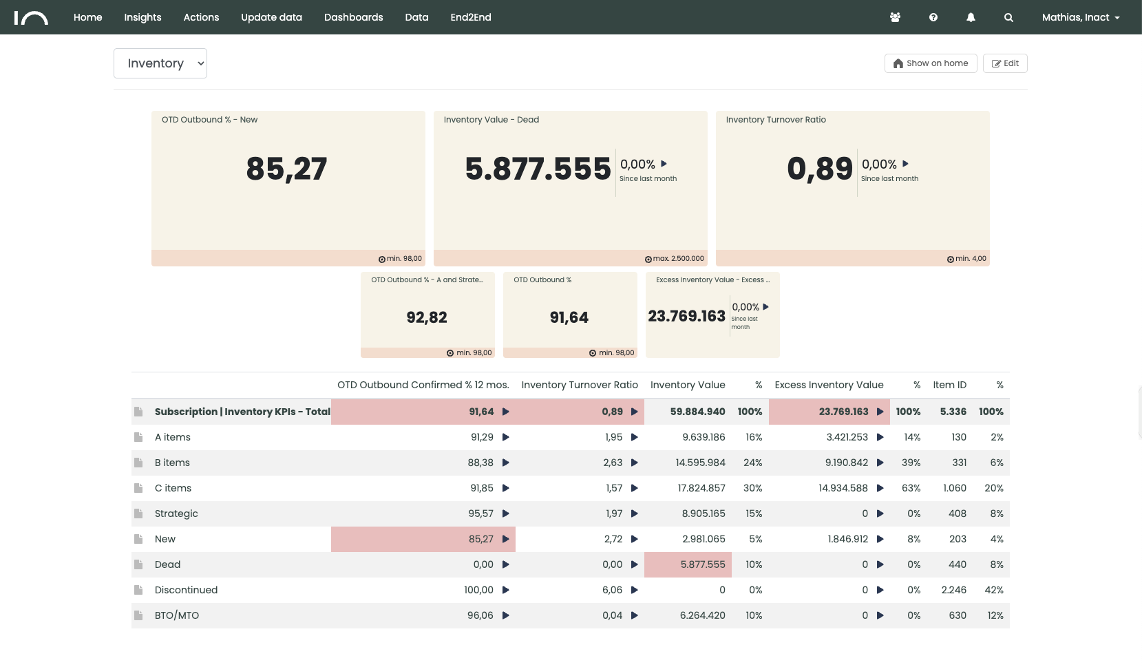Expand arrow beside C items excess value 14.934.588
The width and height of the screenshot is (1142, 667).
(880, 488)
